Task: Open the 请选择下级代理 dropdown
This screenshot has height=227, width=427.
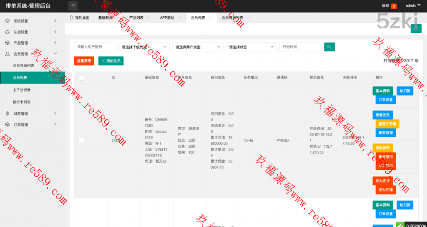Action: [144, 47]
